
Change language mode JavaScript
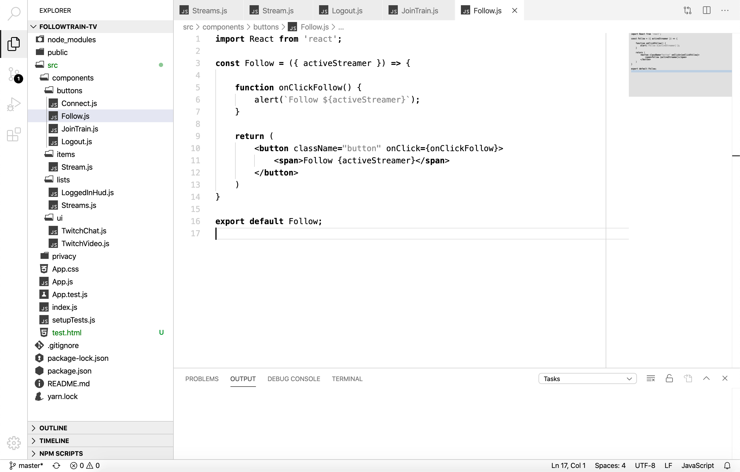tap(698, 466)
